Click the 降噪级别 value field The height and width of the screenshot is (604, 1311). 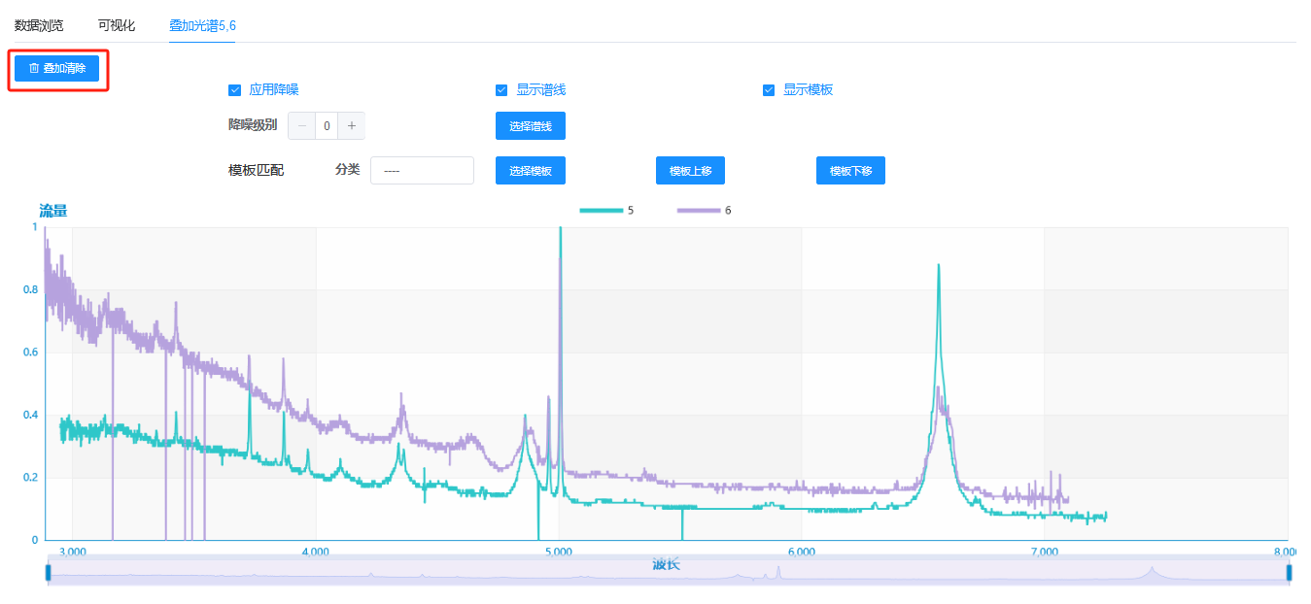(x=327, y=126)
